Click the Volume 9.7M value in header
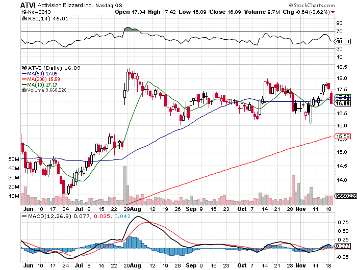The width and height of the screenshot is (357, 270). pyautogui.click(x=262, y=12)
